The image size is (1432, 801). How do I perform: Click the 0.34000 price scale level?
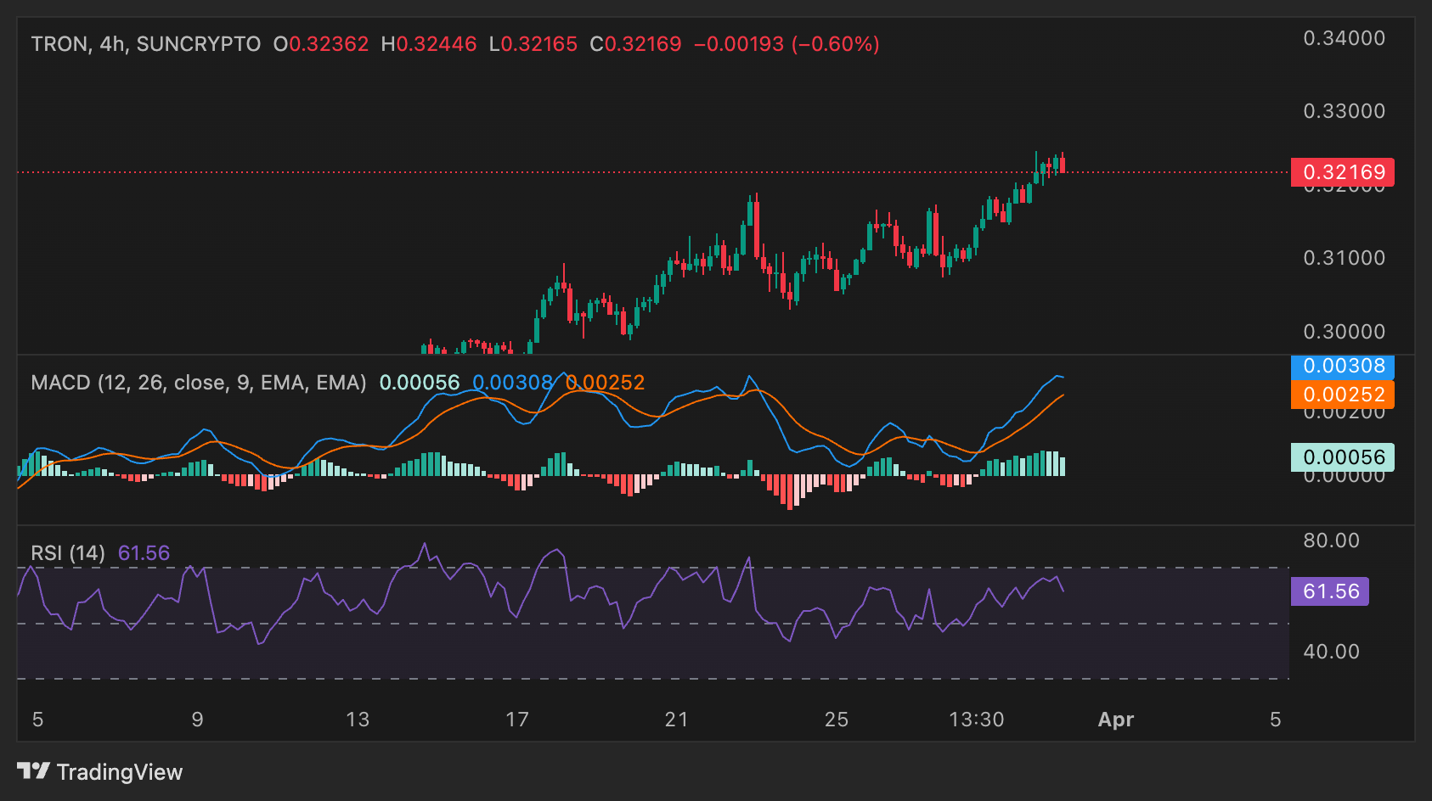tap(1344, 38)
